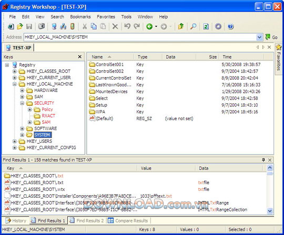Viewport: 284px width, 235px height.
Task: Click the Redo arrow icon
Action: point(137,27)
